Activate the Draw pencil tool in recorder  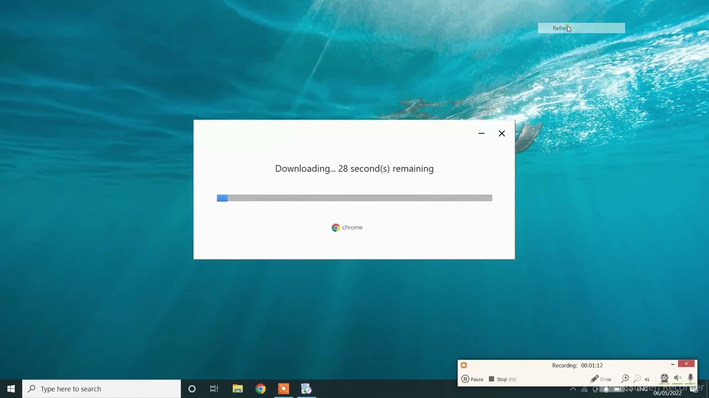tap(600, 379)
